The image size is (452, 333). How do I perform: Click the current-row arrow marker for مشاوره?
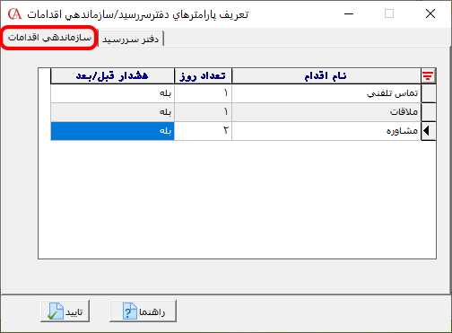pos(428,131)
